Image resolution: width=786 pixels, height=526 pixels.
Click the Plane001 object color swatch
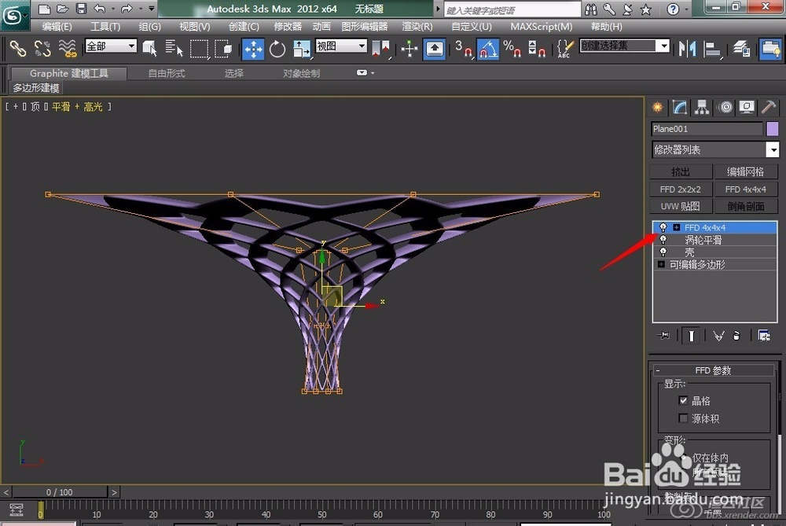[x=773, y=129]
